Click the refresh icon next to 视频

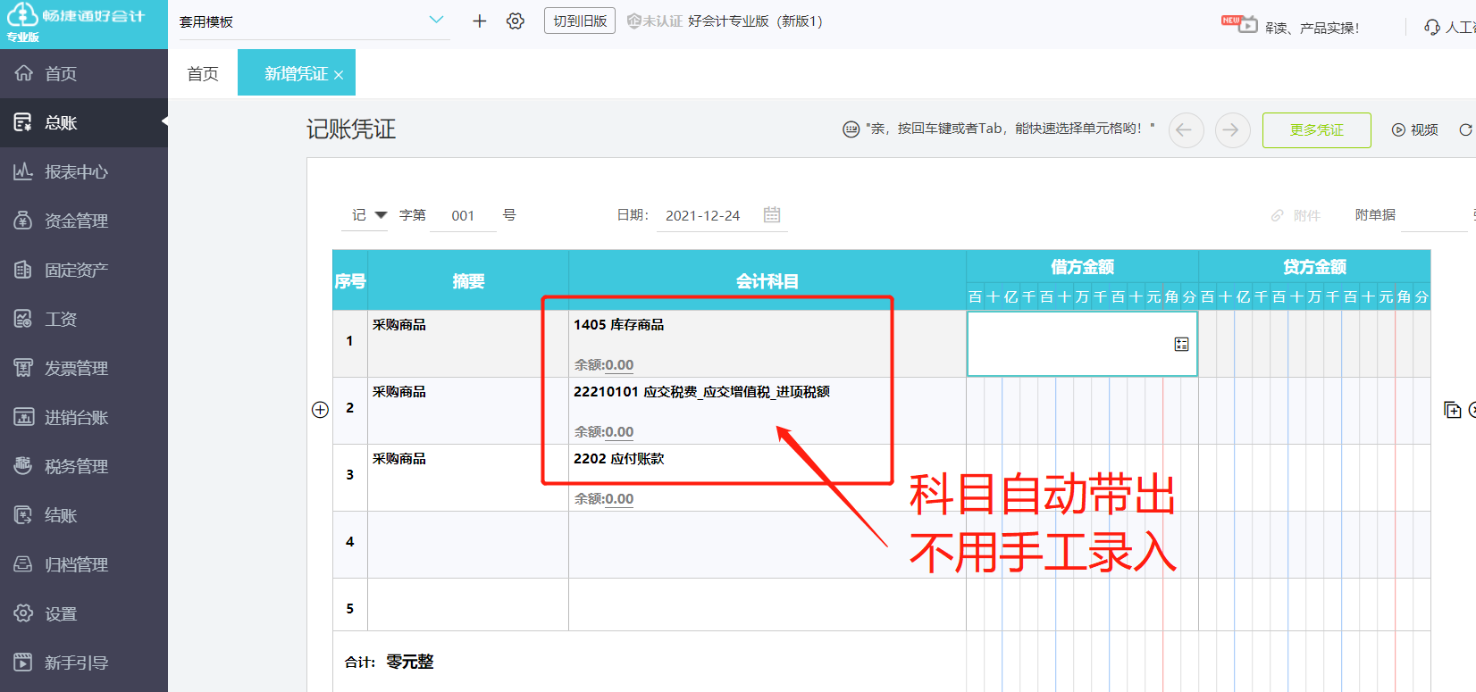click(x=1465, y=130)
